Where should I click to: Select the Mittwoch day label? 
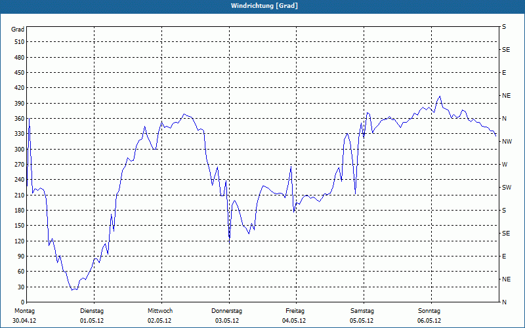(160, 311)
